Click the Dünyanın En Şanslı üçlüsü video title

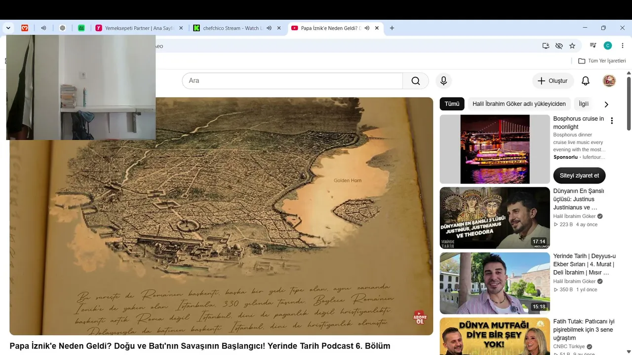click(579, 199)
